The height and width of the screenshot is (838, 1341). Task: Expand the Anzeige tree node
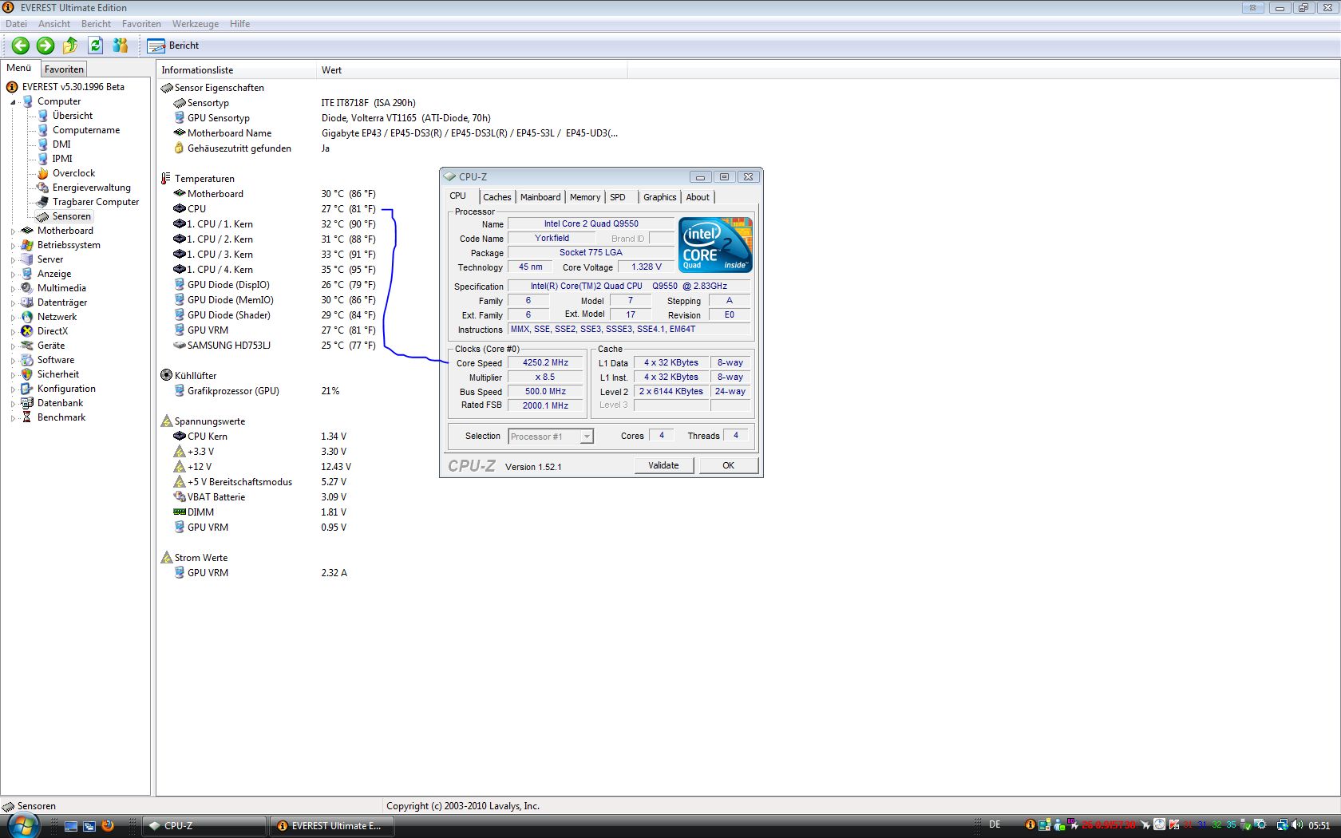[13, 275]
